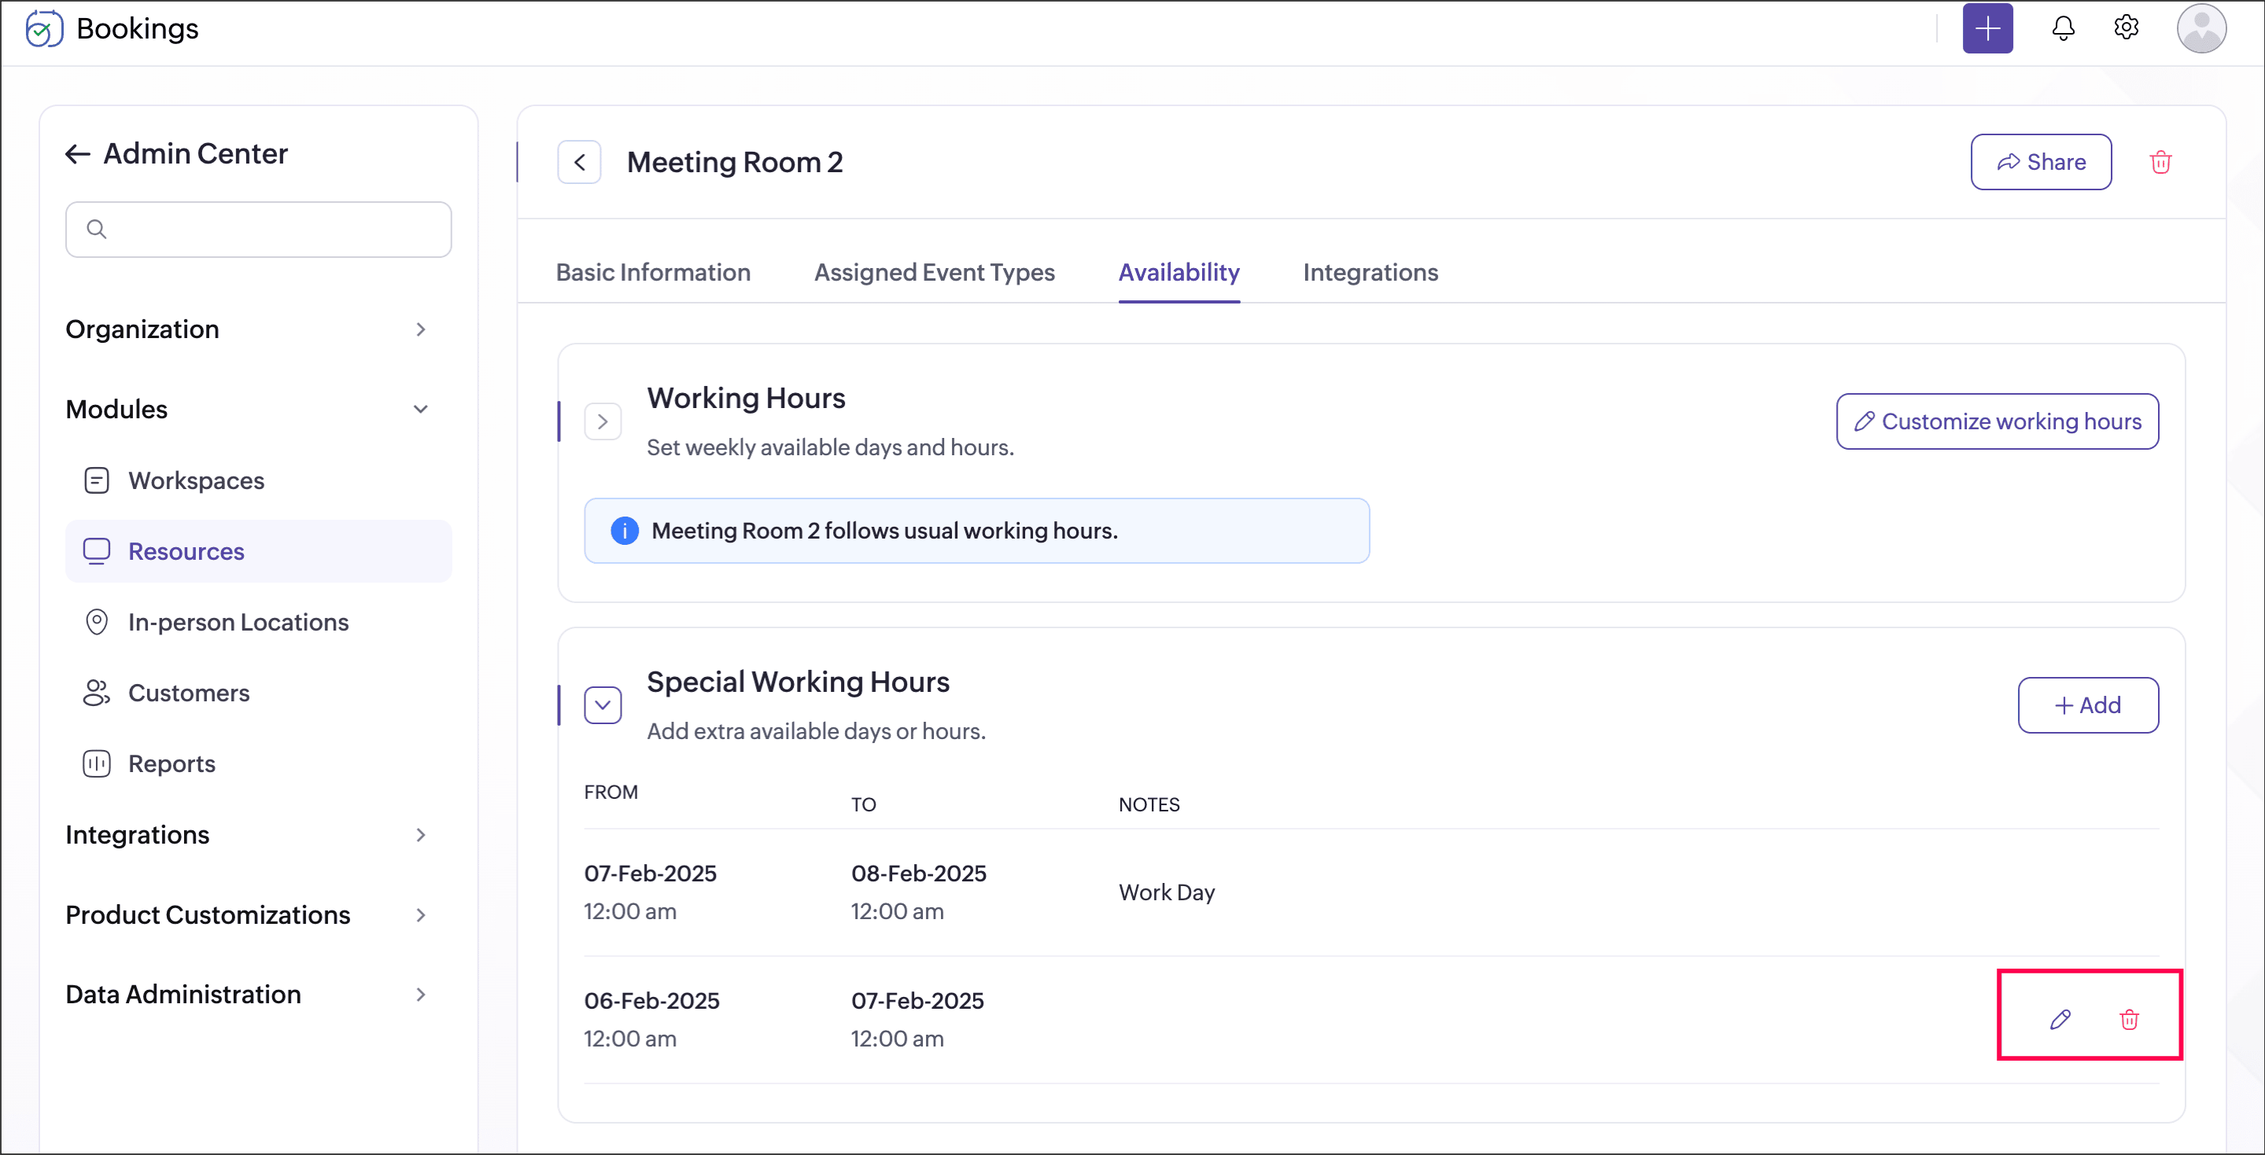Switch to Basic Information tab
This screenshot has width=2265, height=1155.
[x=653, y=273]
